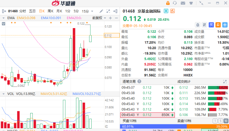Screen dimensions: 229x131
Task: Open customer service headset icon
Action: (x=175, y=3)
